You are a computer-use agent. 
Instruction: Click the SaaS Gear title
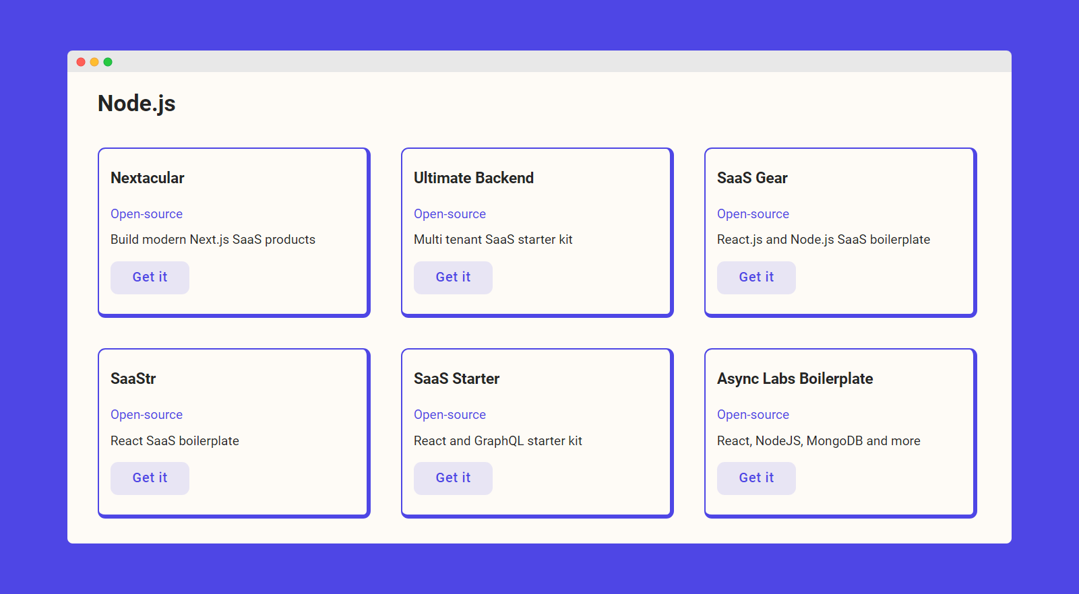coord(752,178)
